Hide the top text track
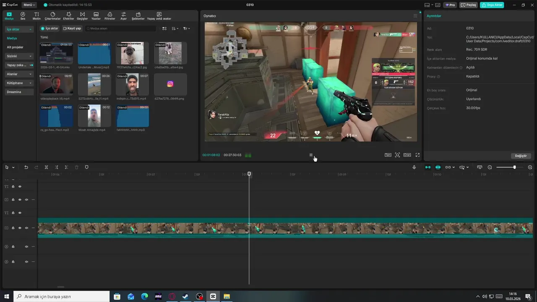 (20, 187)
